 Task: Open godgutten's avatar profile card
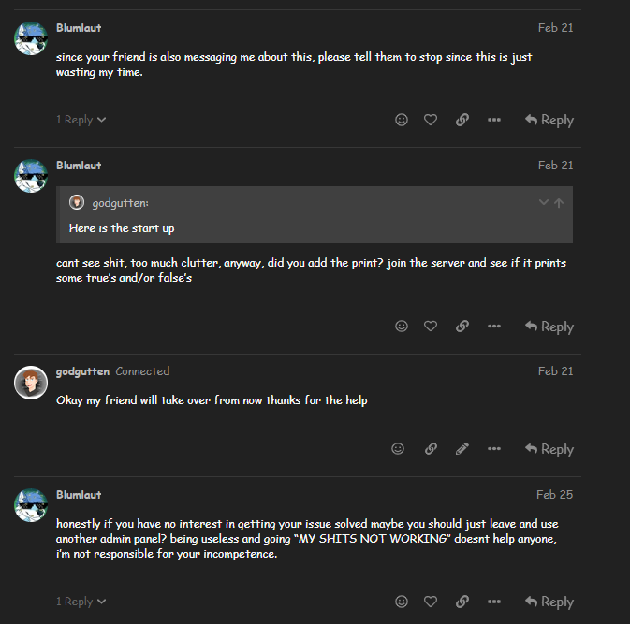click(x=31, y=382)
